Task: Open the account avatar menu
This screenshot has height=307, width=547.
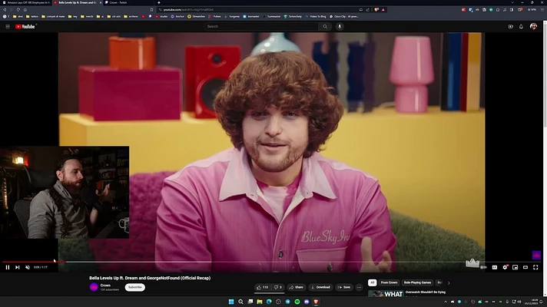Action: [533, 27]
